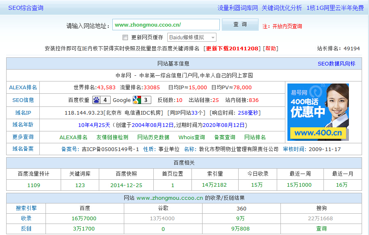Screen dimensions: 369x235
Task: Click the 更多查询 row label
Action: [23, 137]
